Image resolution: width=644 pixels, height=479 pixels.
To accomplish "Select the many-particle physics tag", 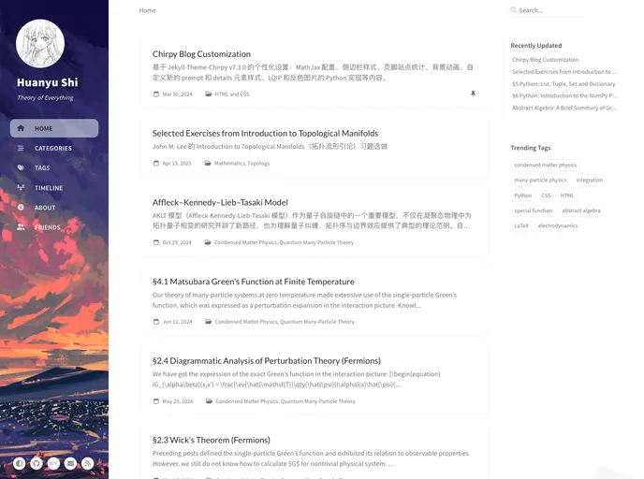I will 540,181.
